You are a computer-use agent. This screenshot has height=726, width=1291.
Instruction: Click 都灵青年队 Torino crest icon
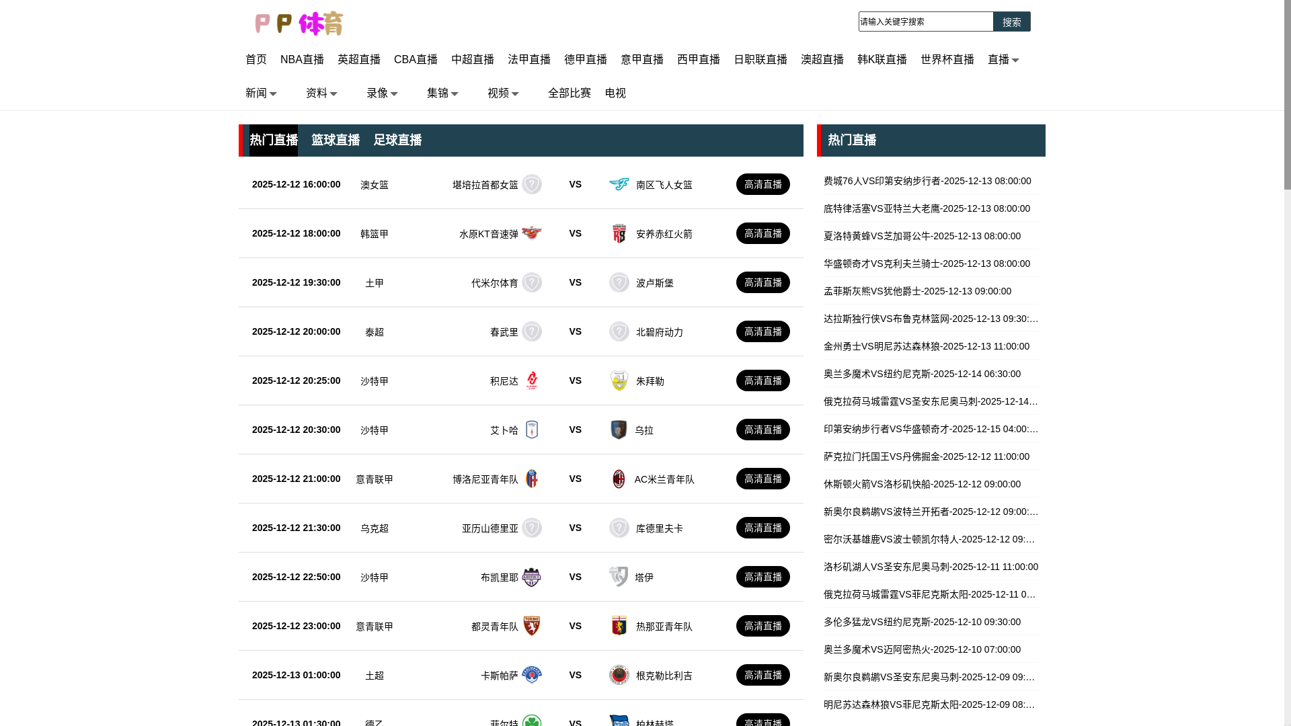click(x=531, y=626)
